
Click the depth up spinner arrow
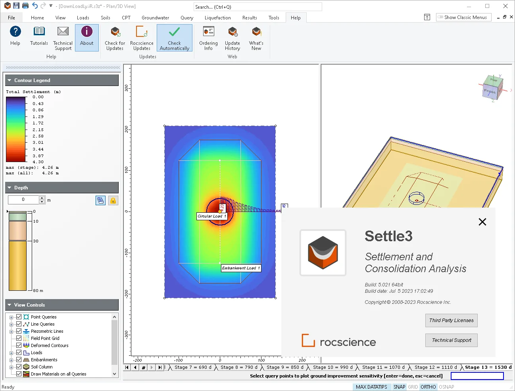[42, 198]
